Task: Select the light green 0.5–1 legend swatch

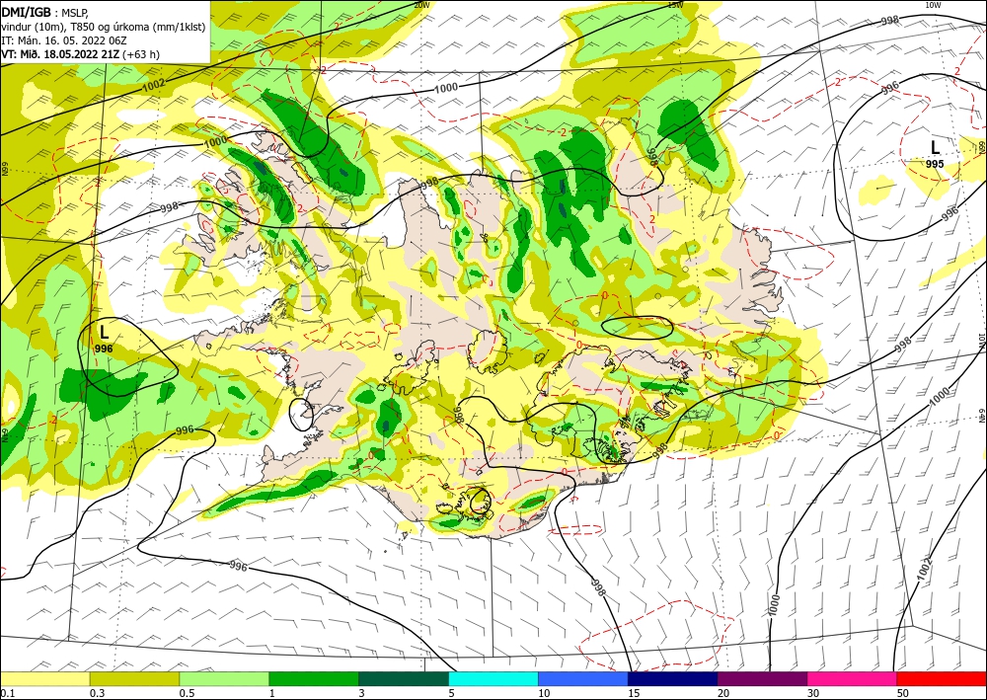Action: pyautogui.click(x=224, y=678)
